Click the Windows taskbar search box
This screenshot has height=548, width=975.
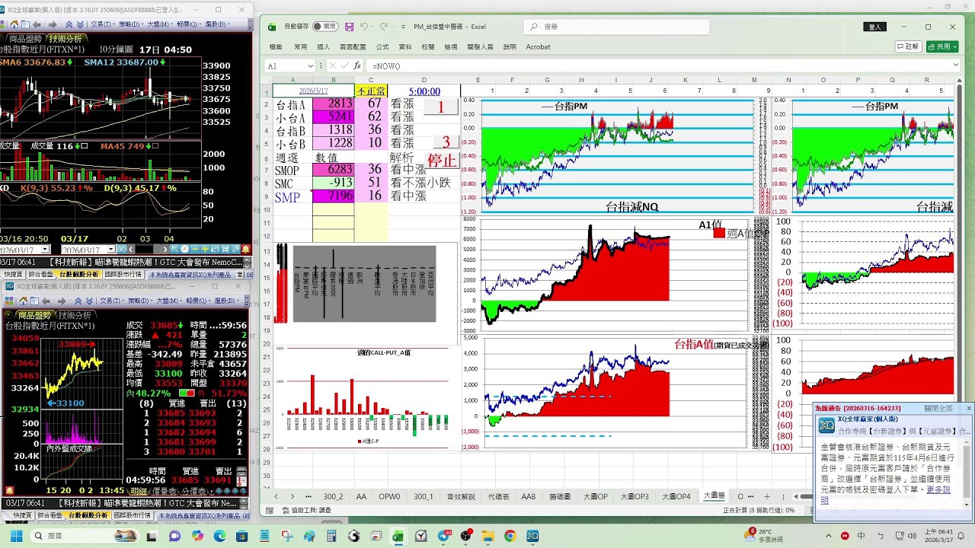click(x=85, y=536)
